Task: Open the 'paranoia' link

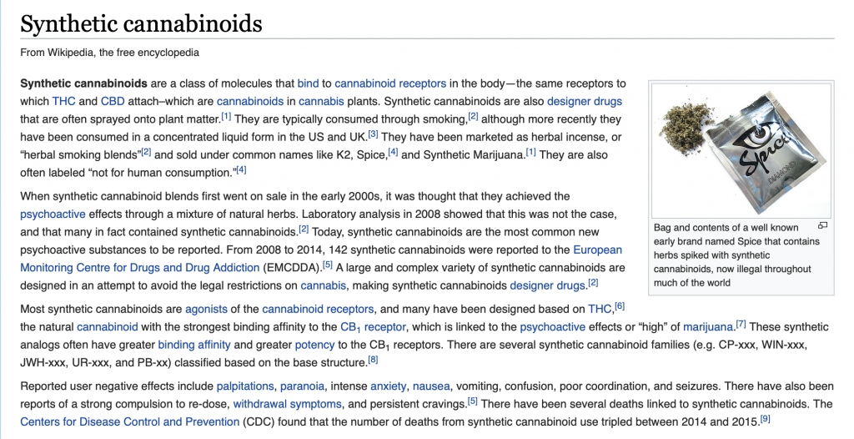Action: point(302,386)
